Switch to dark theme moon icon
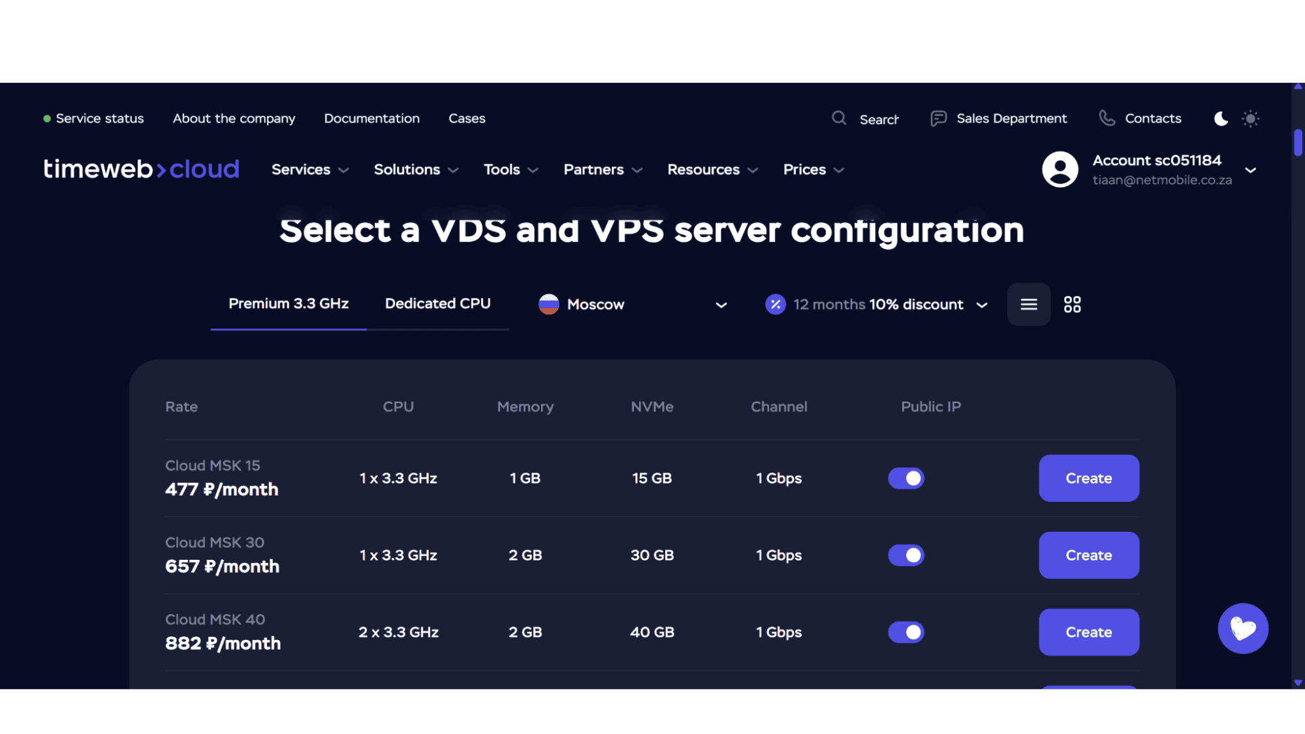 tap(1221, 118)
